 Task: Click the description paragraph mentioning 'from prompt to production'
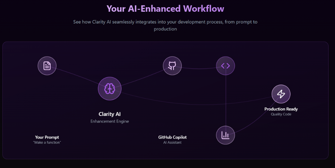(165, 25)
